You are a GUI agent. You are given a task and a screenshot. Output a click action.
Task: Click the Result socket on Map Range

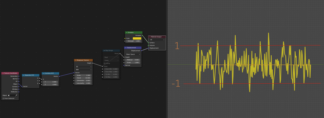coord(120,54)
